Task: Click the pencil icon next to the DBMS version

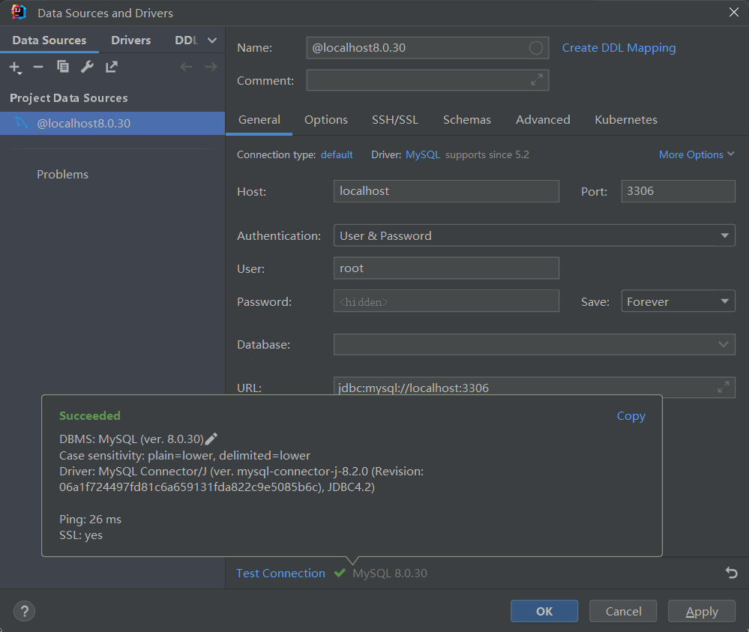Action: tap(211, 439)
